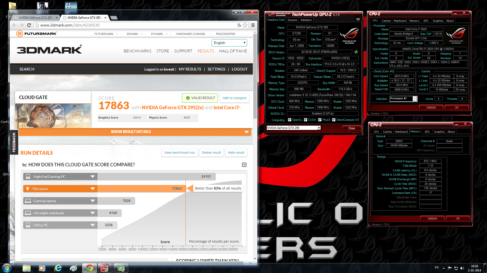Click the scrollbar down arrow in Chrome
Image resolution: width=487 pixels, height=273 pixels.
point(255,259)
